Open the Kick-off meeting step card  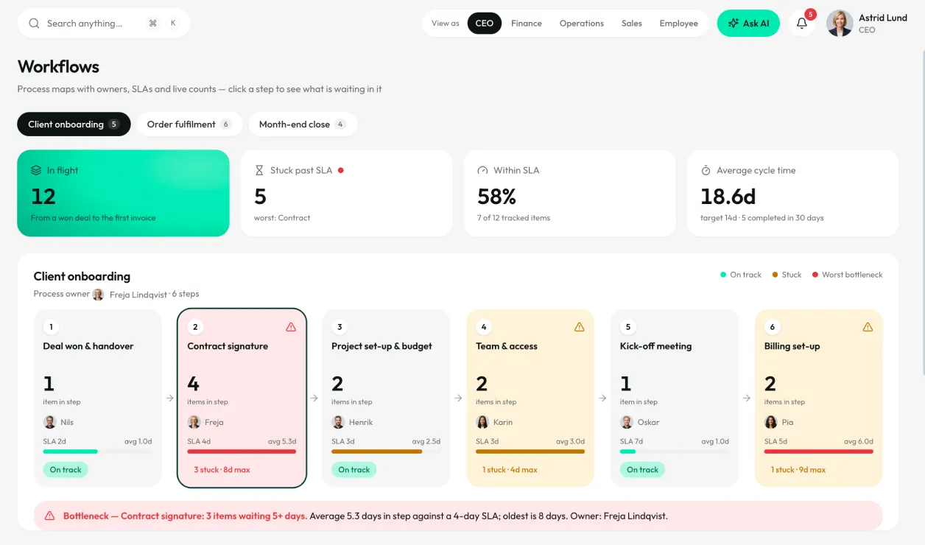tap(675, 398)
